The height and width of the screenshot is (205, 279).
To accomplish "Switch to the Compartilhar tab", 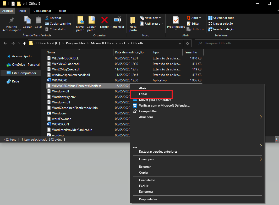I will pyautogui.click(x=42, y=11).
